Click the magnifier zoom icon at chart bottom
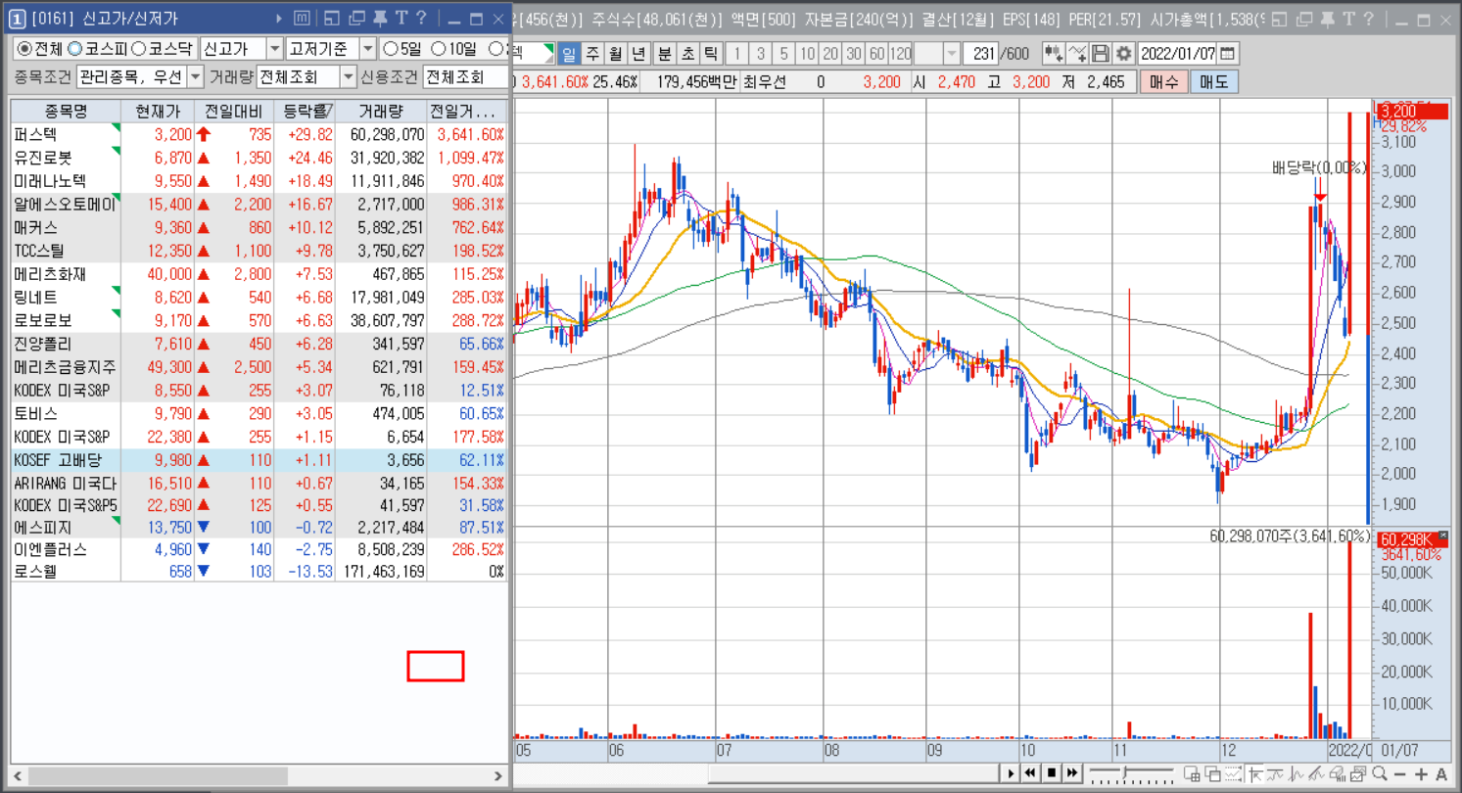Viewport: 1462px width, 793px height. 1380,773
